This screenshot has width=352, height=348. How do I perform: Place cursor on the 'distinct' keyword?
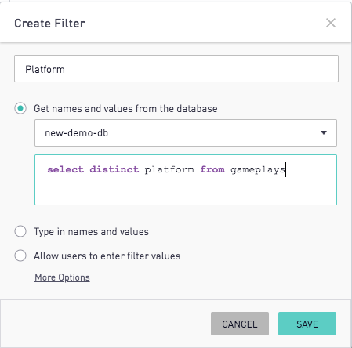coord(114,169)
